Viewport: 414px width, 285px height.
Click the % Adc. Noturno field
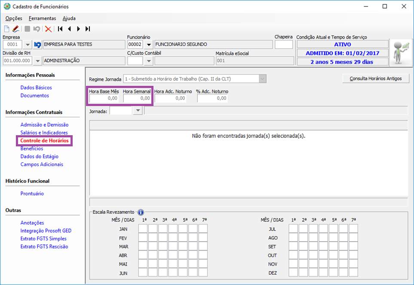click(212, 98)
